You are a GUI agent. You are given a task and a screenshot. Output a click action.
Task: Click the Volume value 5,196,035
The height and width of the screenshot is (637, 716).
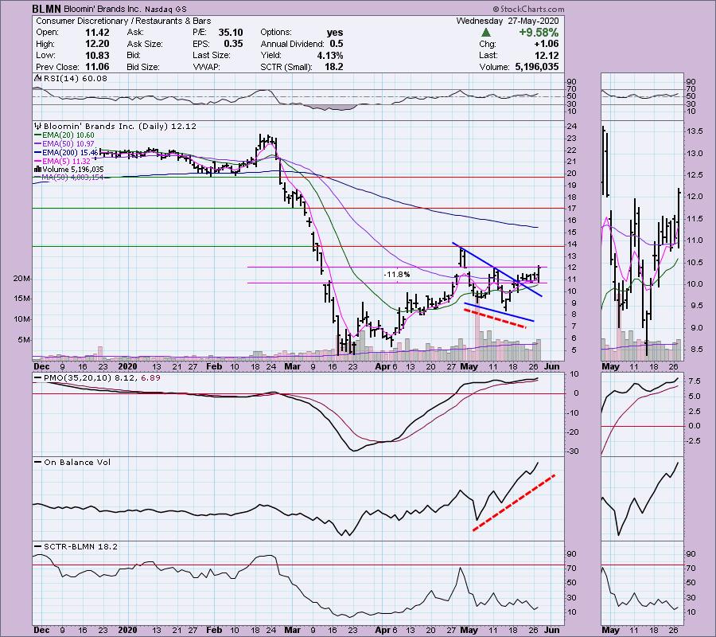coord(536,67)
